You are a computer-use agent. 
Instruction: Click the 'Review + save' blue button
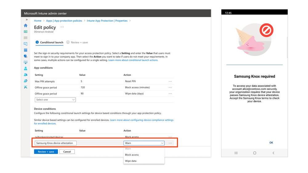tap(46, 152)
